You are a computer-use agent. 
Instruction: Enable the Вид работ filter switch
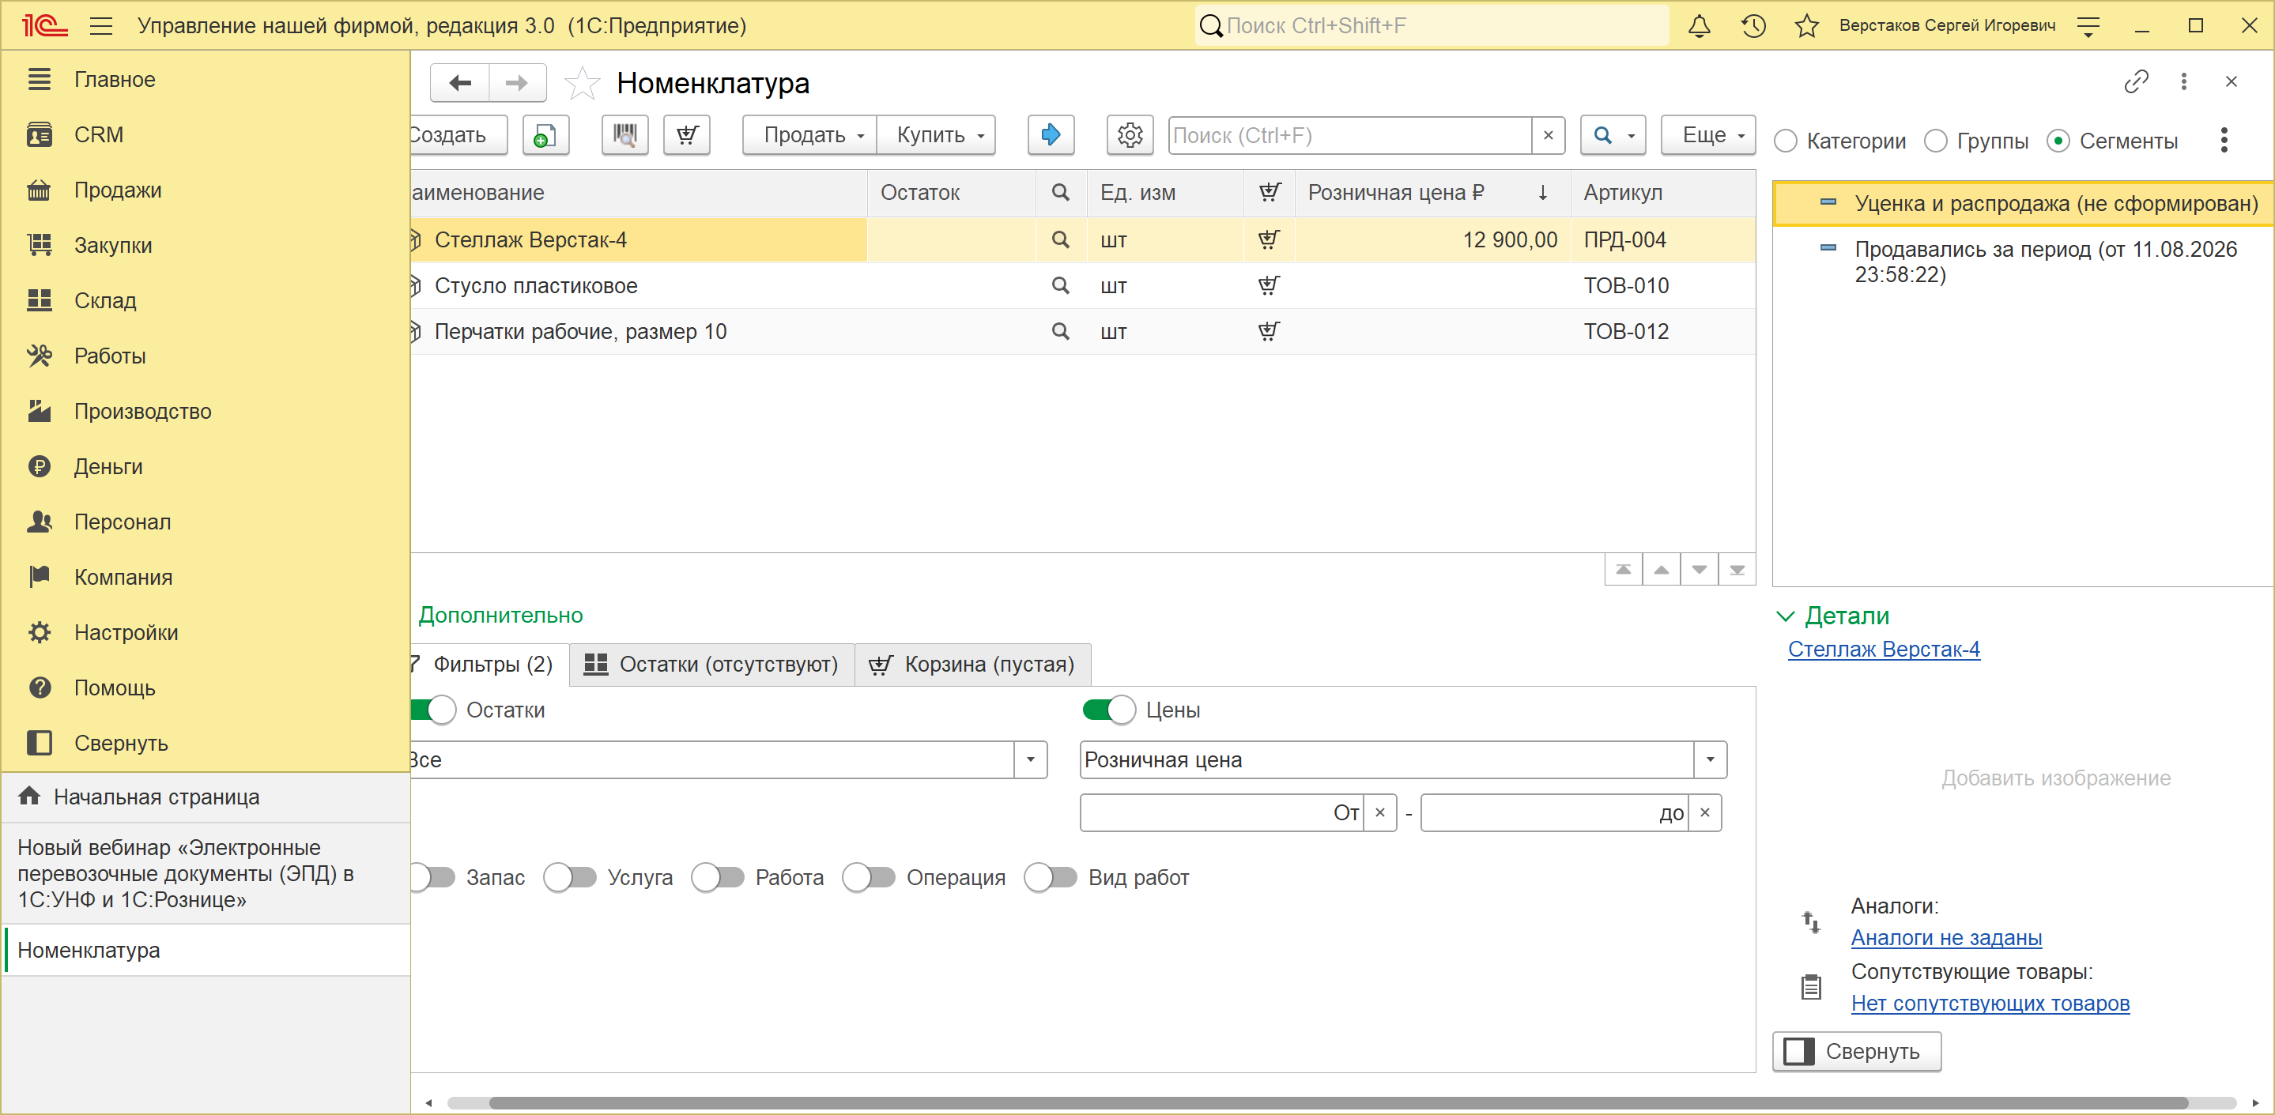(1051, 877)
